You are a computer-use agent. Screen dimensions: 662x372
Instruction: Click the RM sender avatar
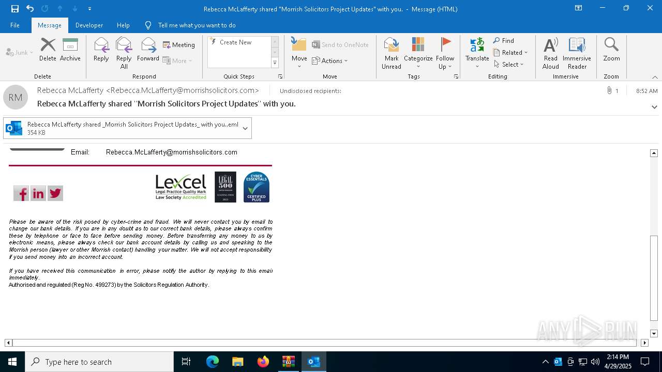[x=16, y=97]
